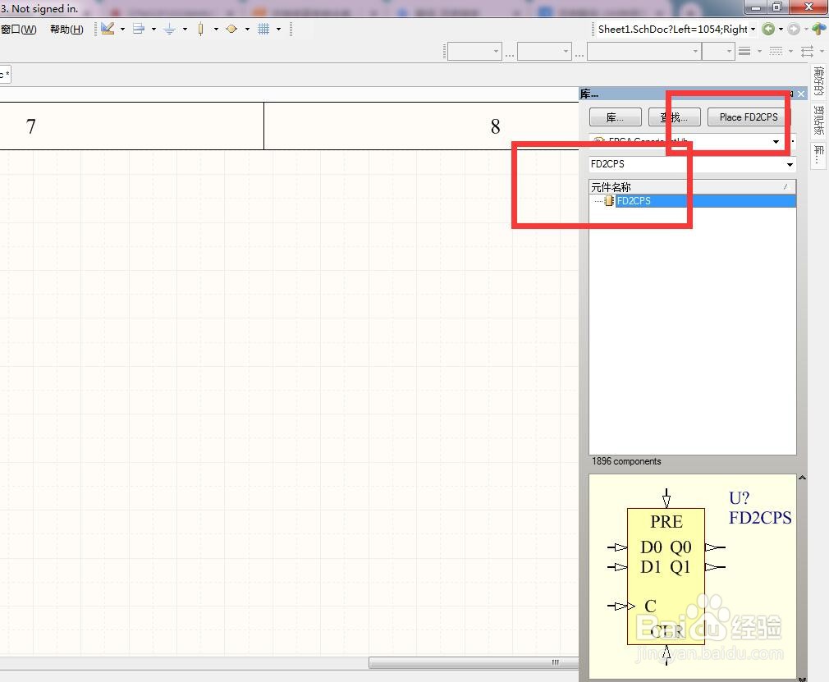Expand grid settings dropdown arrow
Viewport: 829px width, 682px height.
278,29
